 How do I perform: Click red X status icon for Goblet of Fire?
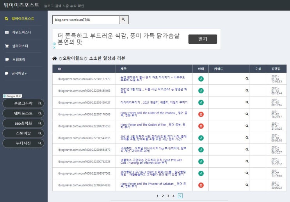coord(201,126)
